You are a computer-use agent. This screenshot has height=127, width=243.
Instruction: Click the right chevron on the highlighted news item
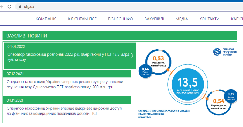[x=132, y=55]
